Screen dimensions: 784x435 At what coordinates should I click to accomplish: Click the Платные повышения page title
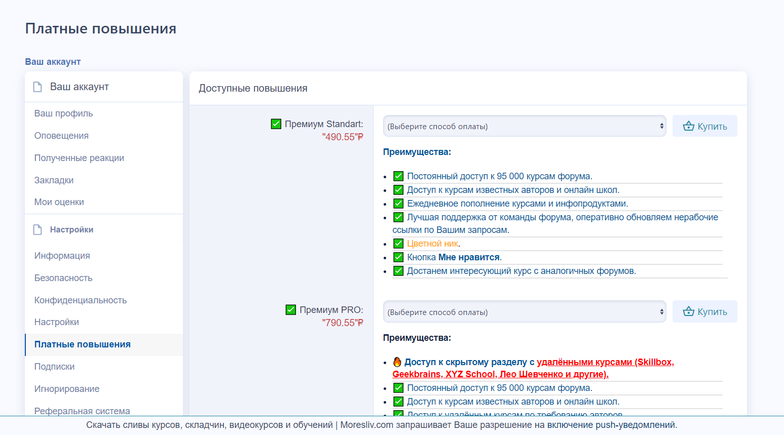[x=101, y=29]
